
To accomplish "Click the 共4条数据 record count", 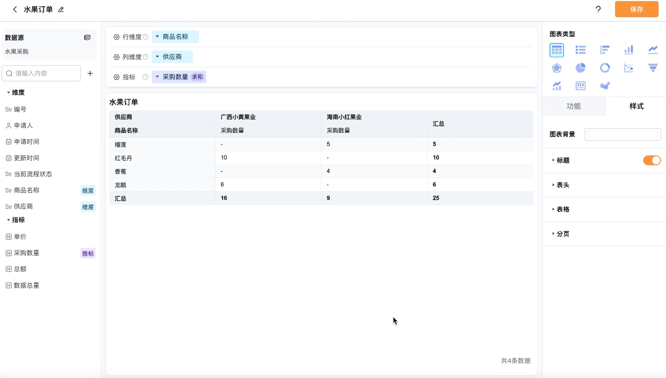I will pos(516,361).
